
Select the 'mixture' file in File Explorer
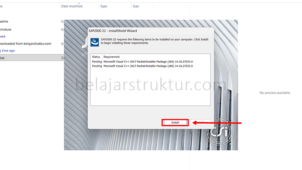(6, 29)
